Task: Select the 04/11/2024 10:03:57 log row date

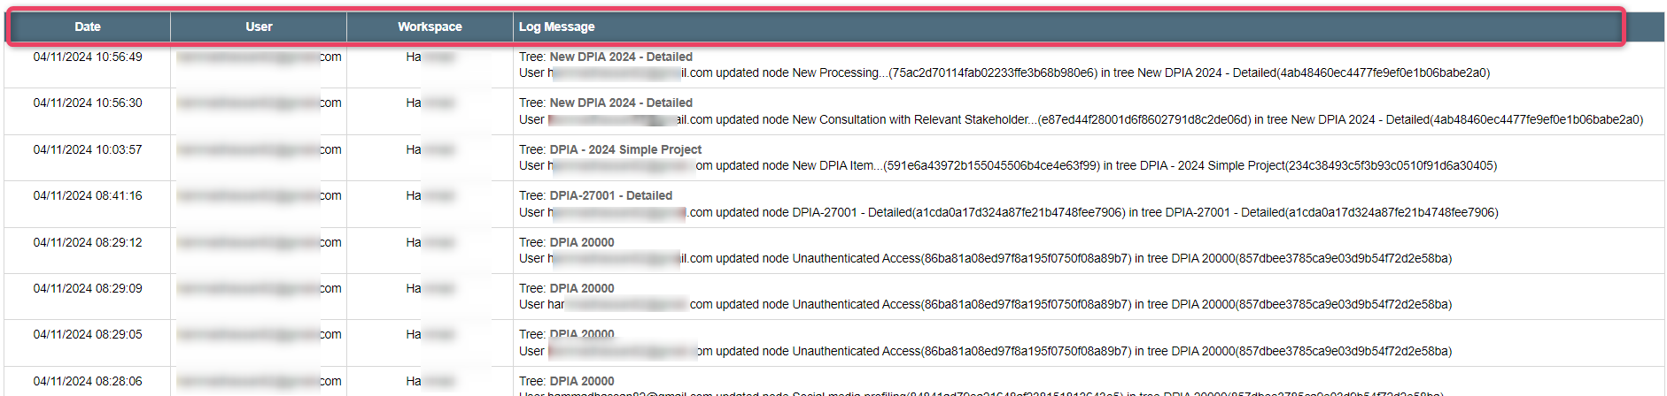Action: pyautogui.click(x=88, y=149)
